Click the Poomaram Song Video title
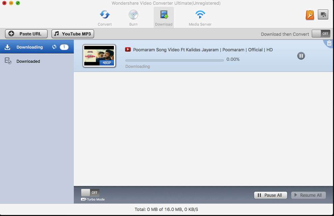The height and width of the screenshot is (216, 334). 203,50
